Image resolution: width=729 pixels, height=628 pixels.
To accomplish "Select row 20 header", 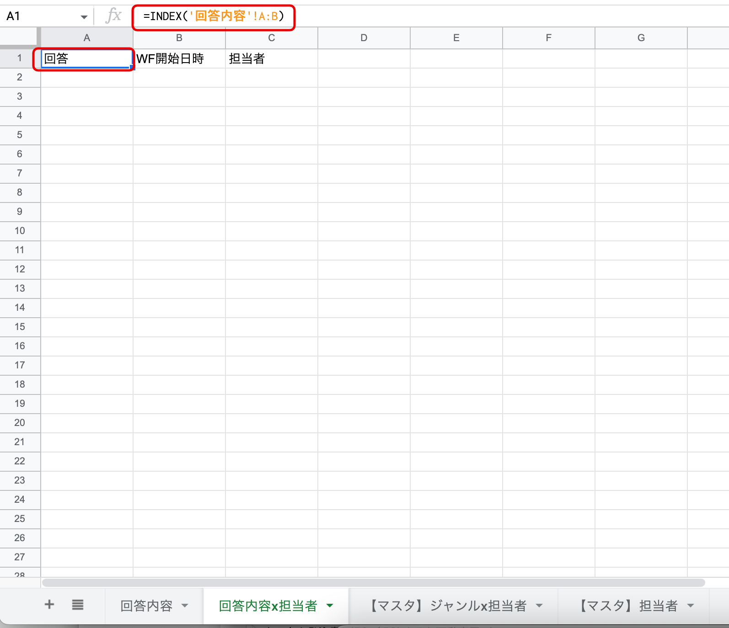I will coord(20,423).
